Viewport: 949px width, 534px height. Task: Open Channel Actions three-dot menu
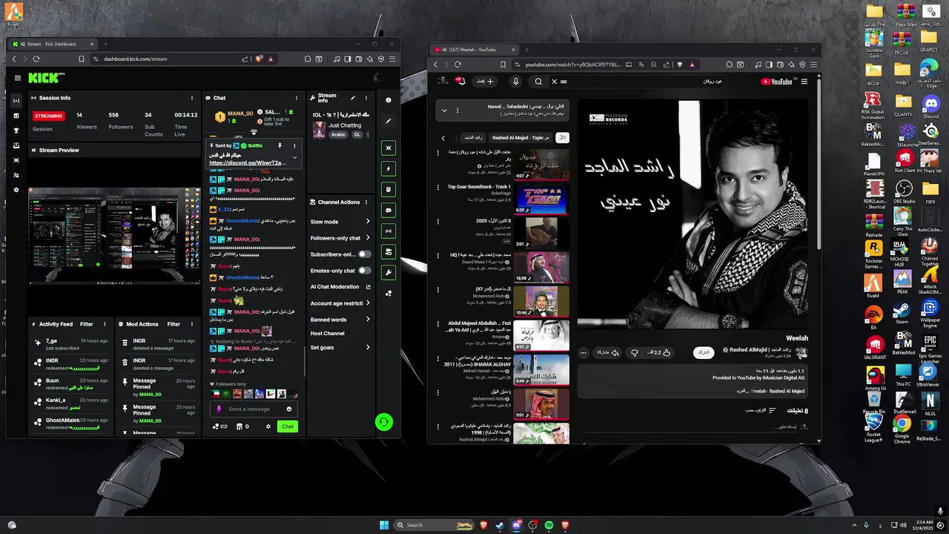[x=368, y=202]
